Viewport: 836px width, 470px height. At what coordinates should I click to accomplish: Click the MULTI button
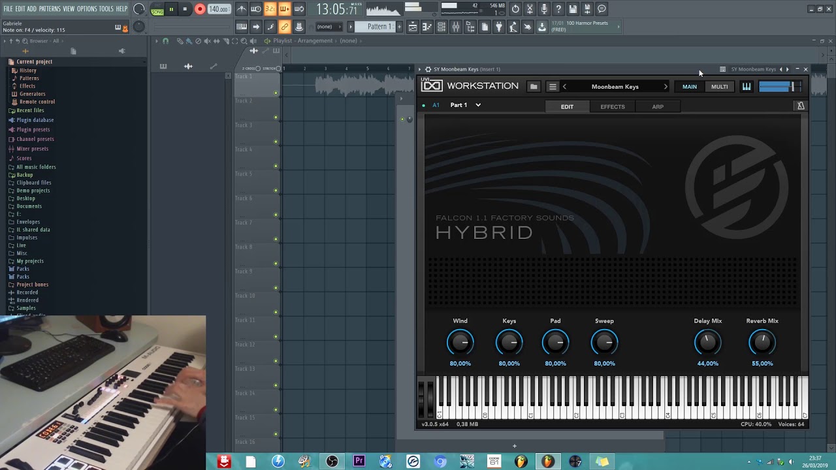point(719,86)
